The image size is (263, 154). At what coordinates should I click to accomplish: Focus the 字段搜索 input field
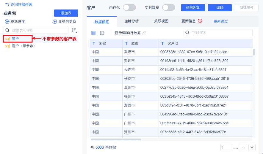tap(218, 33)
